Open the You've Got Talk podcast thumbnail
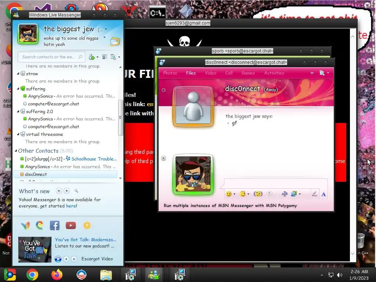The image size is (376, 282). tap(35, 249)
